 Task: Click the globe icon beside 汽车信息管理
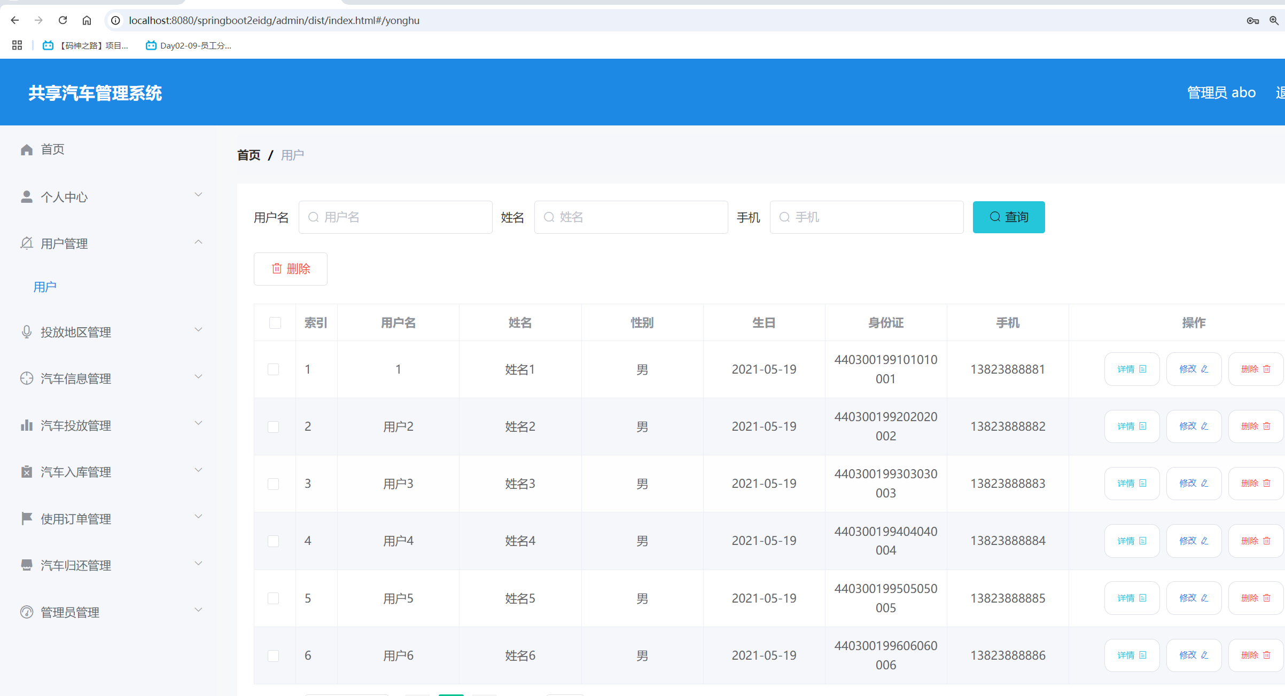26,378
